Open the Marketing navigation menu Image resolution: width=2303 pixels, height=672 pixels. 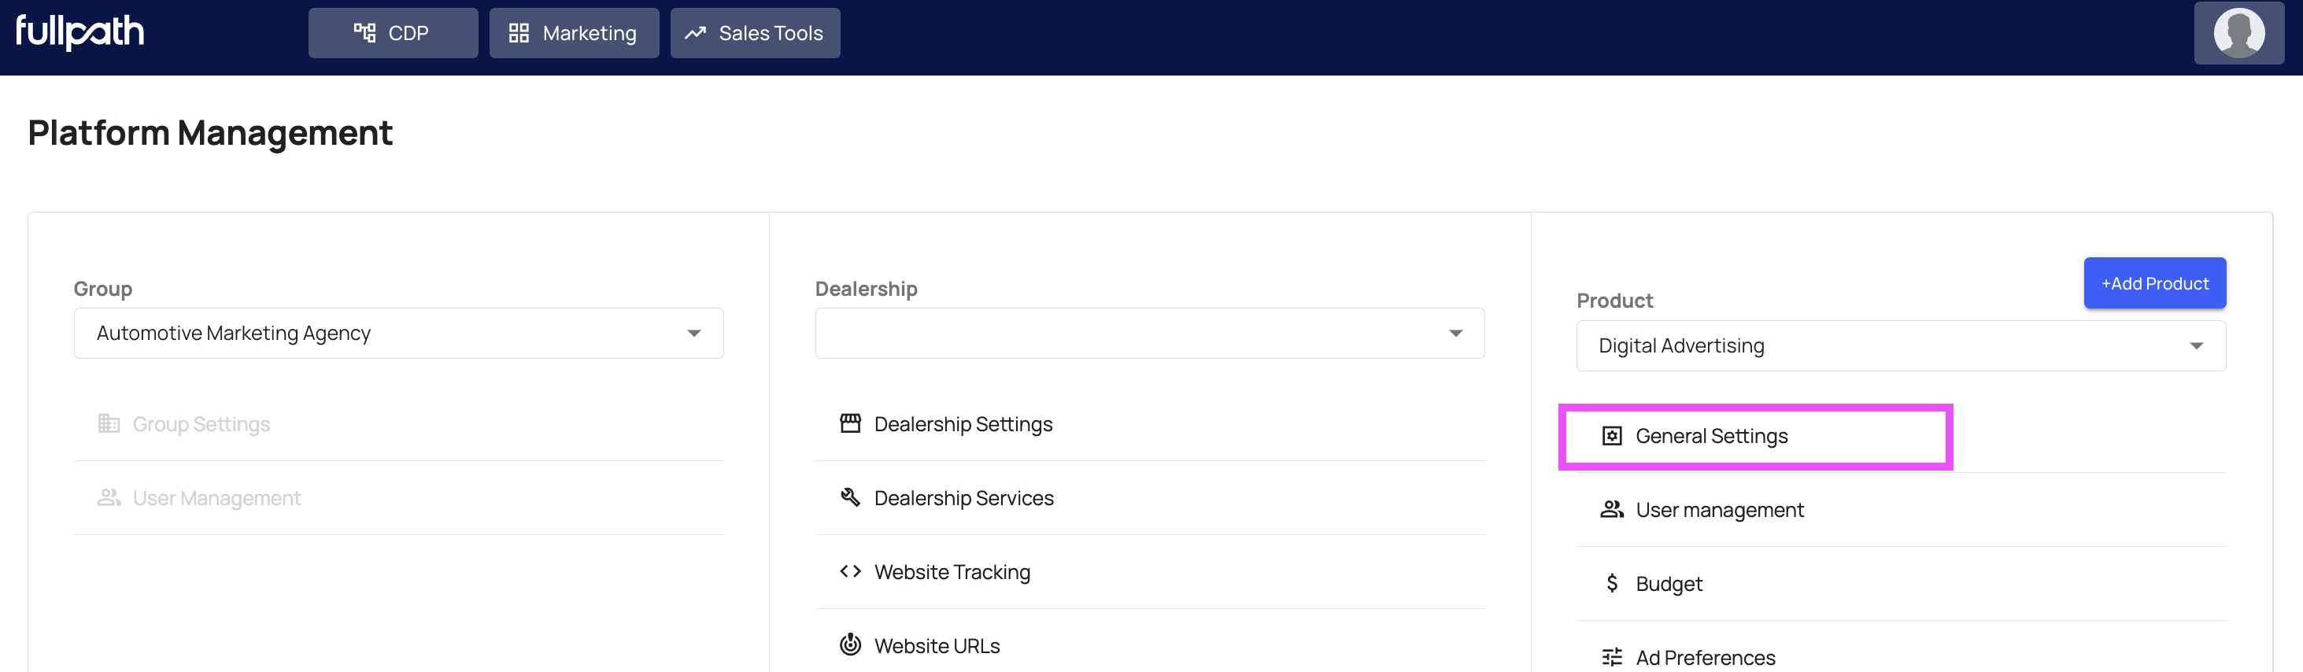point(573,33)
